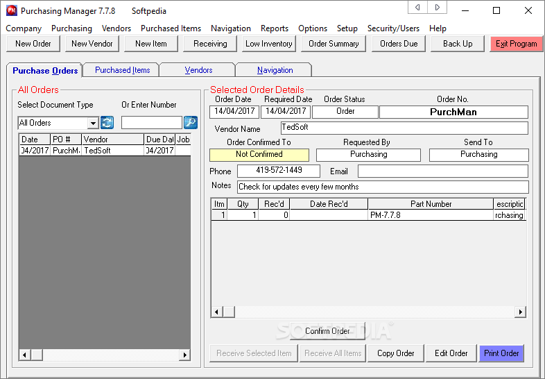Viewport: 545px width, 379px height.
Task: Click orders list scrollbar right arrow
Action: [185, 355]
